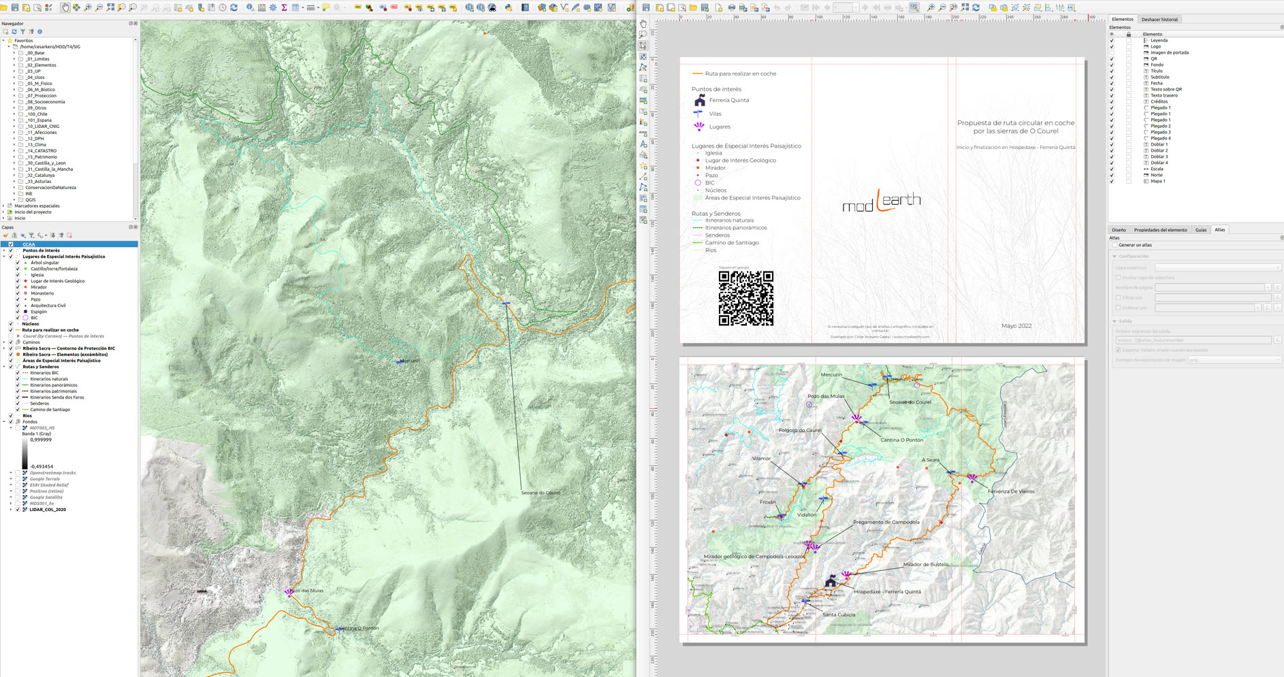The height and width of the screenshot is (677, 1284).
Task: Click the modearth logo on layout page
Action: point(882,201)
